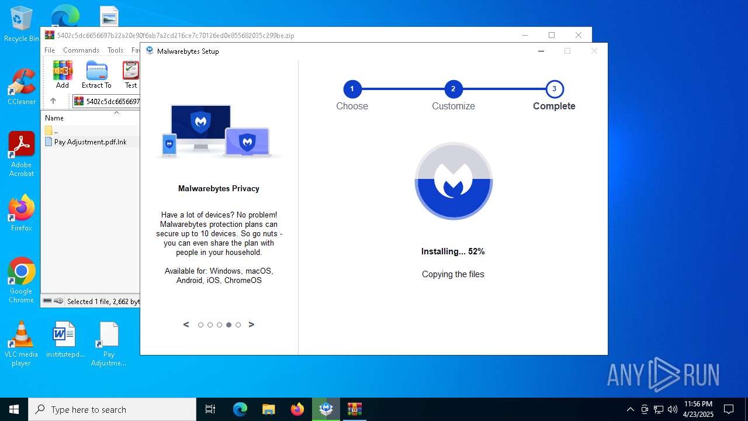This screenshot has height=421, width=748.
Task: Show next slide with right arrow
Action: pos(251,325)
